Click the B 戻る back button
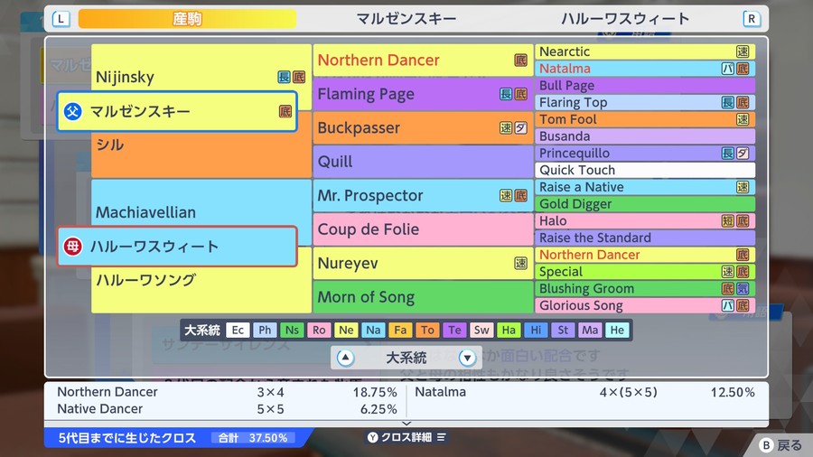Screen dimensions: 813x457 click(780, 444)
